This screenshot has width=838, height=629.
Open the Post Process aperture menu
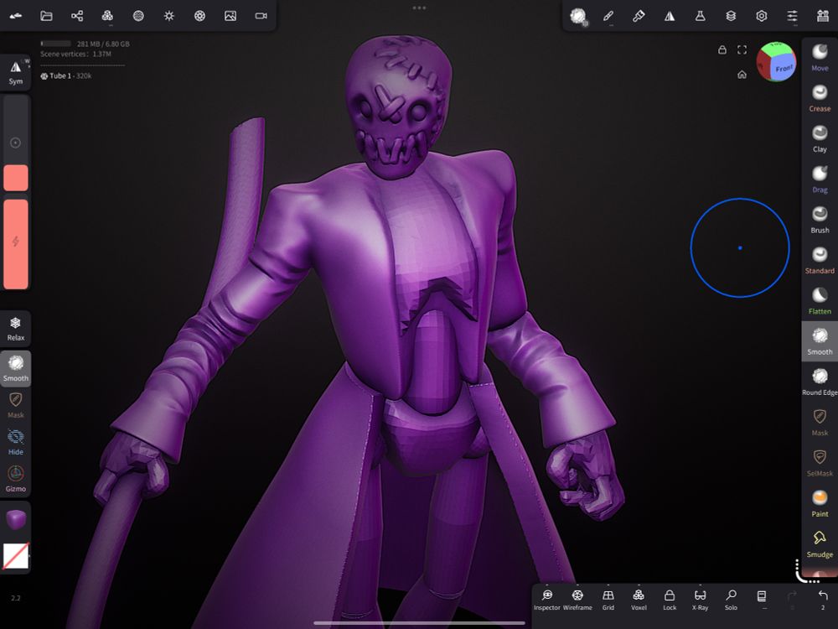click(x=200, y=16)
